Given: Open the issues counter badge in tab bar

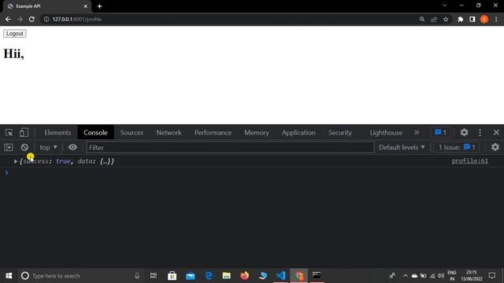Looking at the screenshot, I should click(440, 133).
